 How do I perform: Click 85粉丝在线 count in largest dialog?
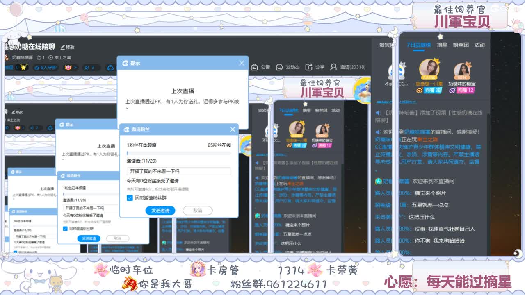[x=219, y=145]
